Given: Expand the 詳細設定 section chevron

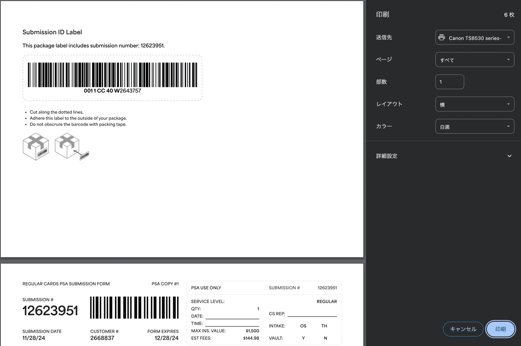Looking at the screenshot, I should pyautogui.click(x=509, y=156).
